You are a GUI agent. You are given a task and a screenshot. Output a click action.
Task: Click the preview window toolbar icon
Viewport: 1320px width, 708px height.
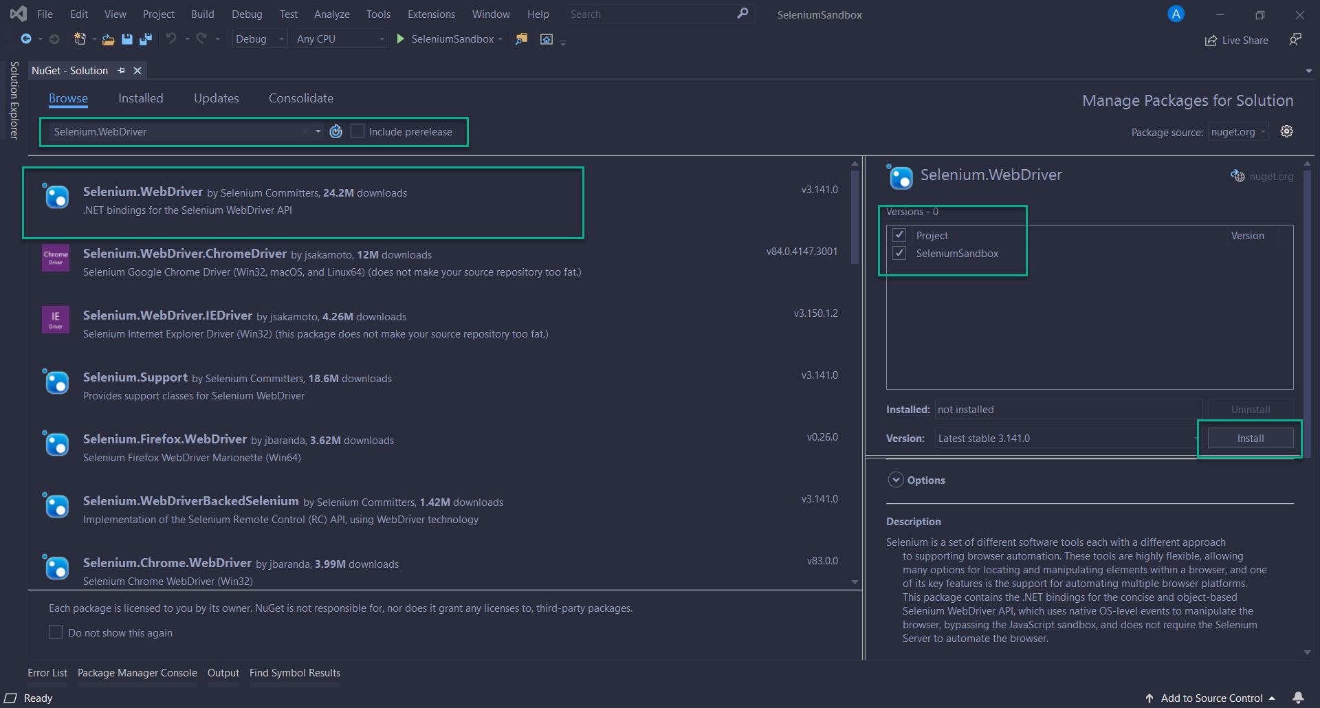tap(547, 39)
